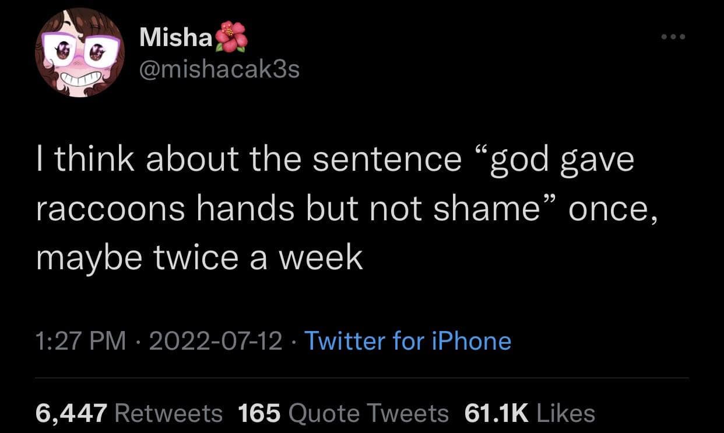
Task: Click the 6,447 retweet count number
Action: (x=71, y=413)
